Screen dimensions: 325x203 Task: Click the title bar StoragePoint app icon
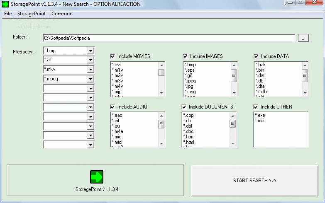click(5, 4)
